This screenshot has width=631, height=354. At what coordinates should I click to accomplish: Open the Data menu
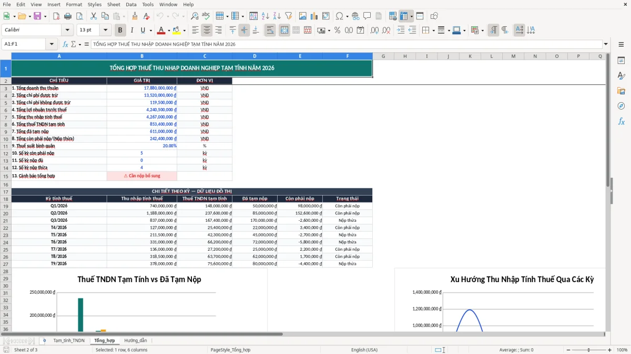coord(131,4)
